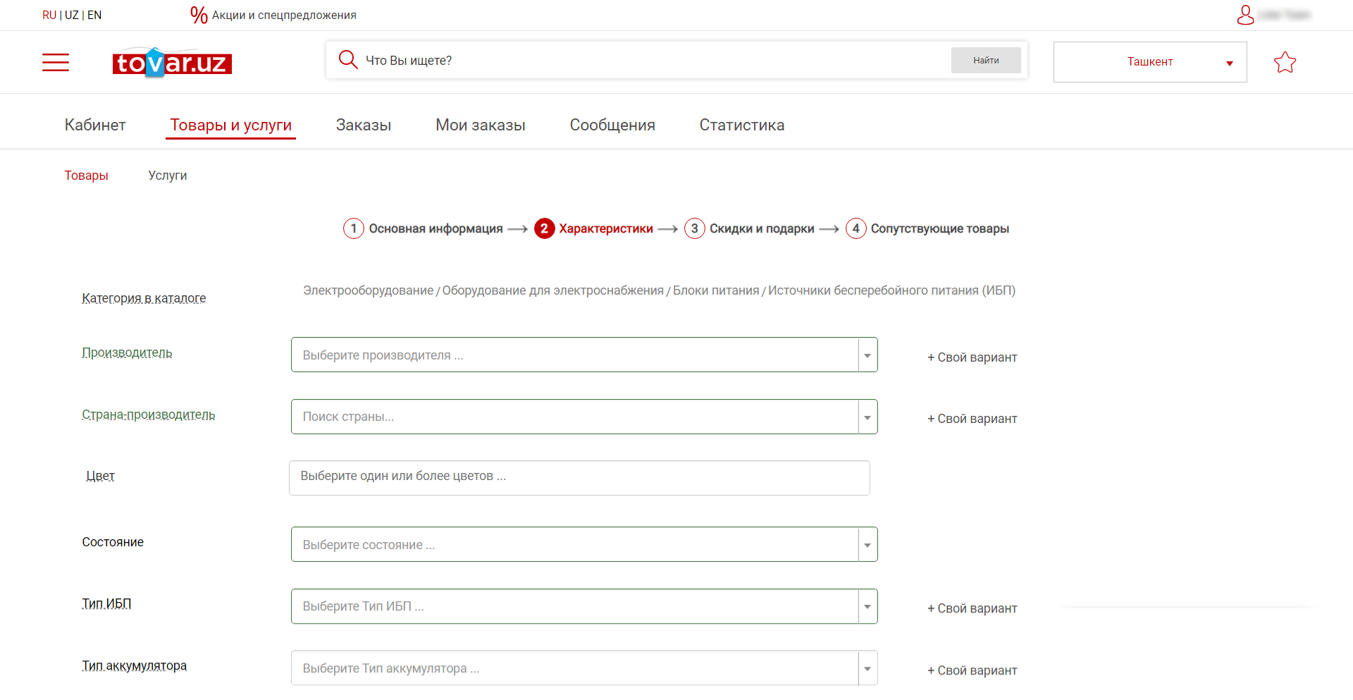This screenshot has width=1353, height=700.
Task: Select the Товары subtab
Action: click(86, 175)
